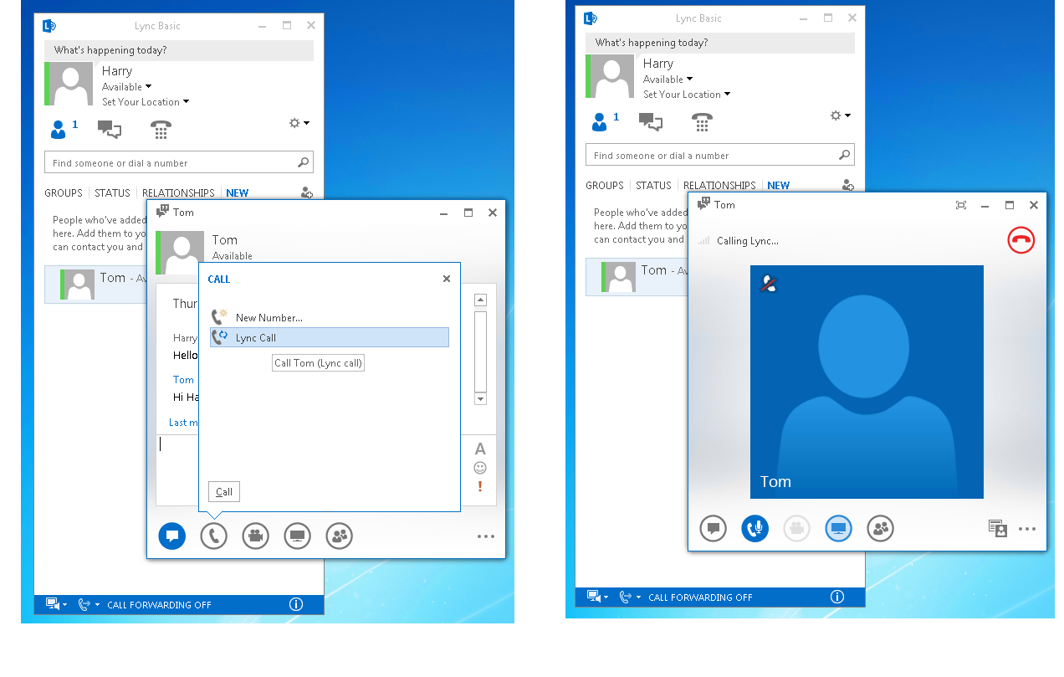Select STATUS tab in left Lync window
This screenshot has height=677, width=1064.
point(112,193)
